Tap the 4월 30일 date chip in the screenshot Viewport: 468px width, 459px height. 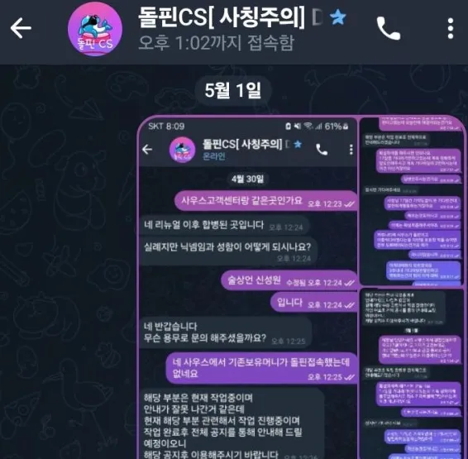pos(247,179)
